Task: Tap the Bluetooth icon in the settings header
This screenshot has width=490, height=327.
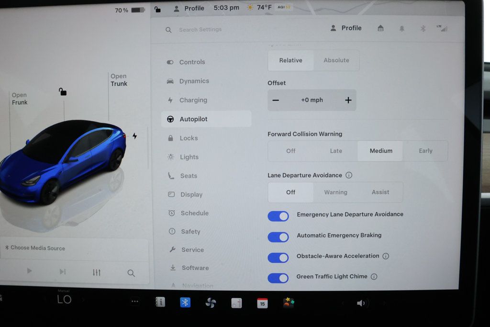Action: (423, 29)
